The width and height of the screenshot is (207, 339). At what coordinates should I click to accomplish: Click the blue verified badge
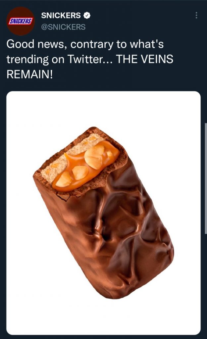(x=87, y=16)
